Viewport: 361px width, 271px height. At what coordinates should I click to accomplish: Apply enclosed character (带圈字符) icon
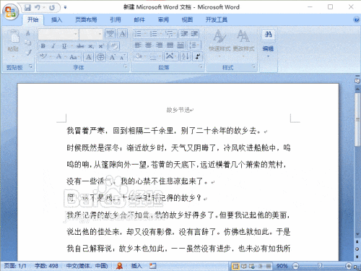[100, 57]
